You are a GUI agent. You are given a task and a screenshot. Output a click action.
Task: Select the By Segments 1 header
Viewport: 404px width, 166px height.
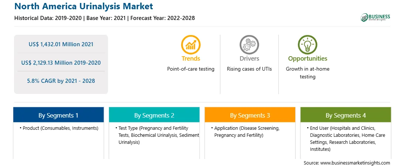[x=58, y=115]
